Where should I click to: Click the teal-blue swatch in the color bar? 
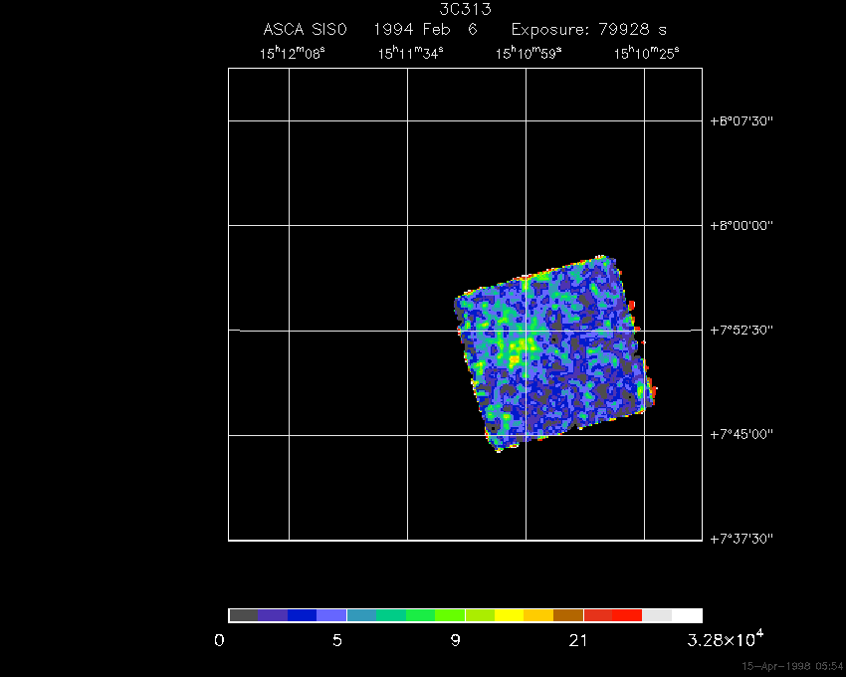tap(361, 615)
